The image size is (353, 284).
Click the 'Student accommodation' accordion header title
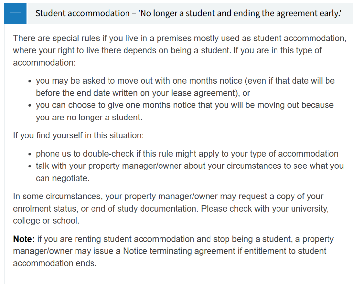coord(188,13)
